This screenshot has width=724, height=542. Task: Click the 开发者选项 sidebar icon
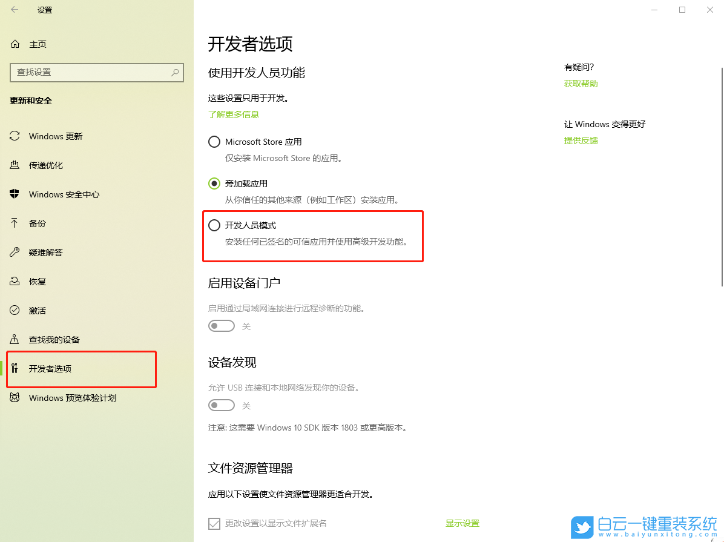coord(15,368)
